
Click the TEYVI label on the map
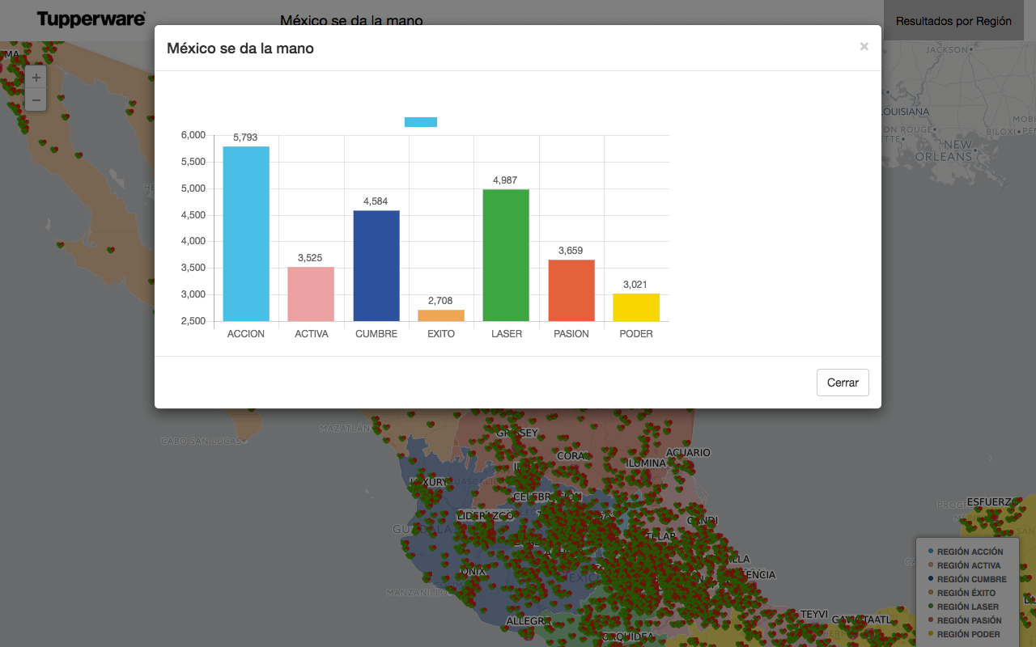[x=814, y=615]
